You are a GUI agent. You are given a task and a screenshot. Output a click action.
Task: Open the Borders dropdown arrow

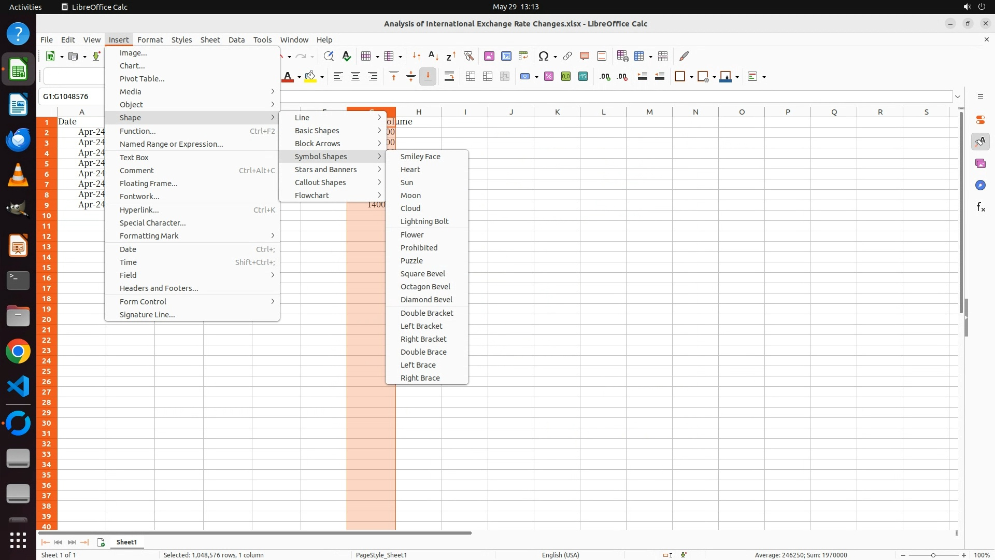691,77
